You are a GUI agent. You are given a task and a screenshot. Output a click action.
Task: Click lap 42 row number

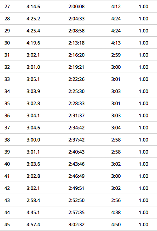coord(7,188)
